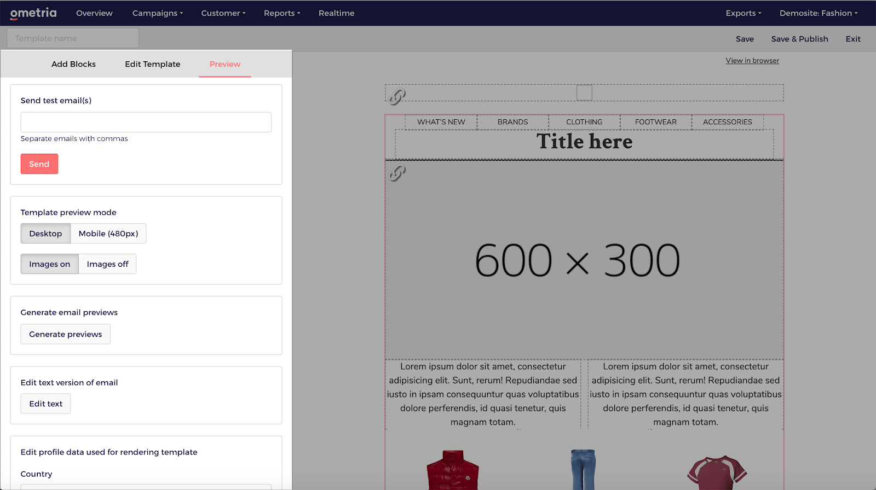Viewport: 876px width, 490px height.
Task: Go to Overview page
Action: click(94, 13)
